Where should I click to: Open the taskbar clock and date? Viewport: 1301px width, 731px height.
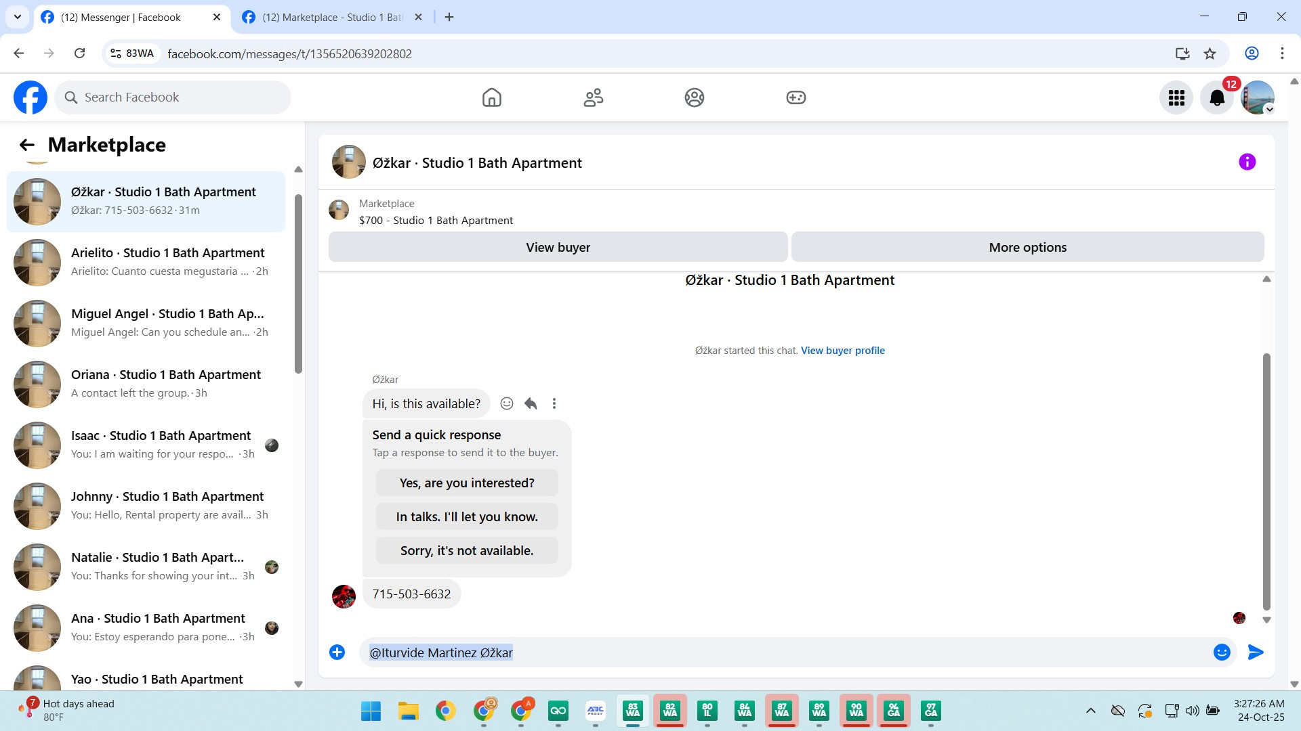click(1260, 711)
